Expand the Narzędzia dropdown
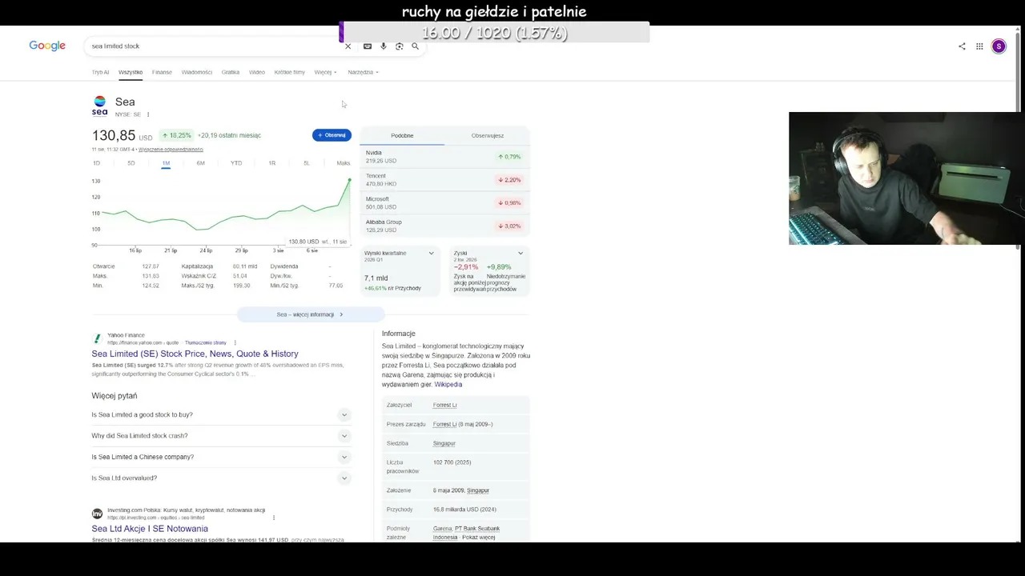This screenshot has width=1025, height=576. point(363,72)
